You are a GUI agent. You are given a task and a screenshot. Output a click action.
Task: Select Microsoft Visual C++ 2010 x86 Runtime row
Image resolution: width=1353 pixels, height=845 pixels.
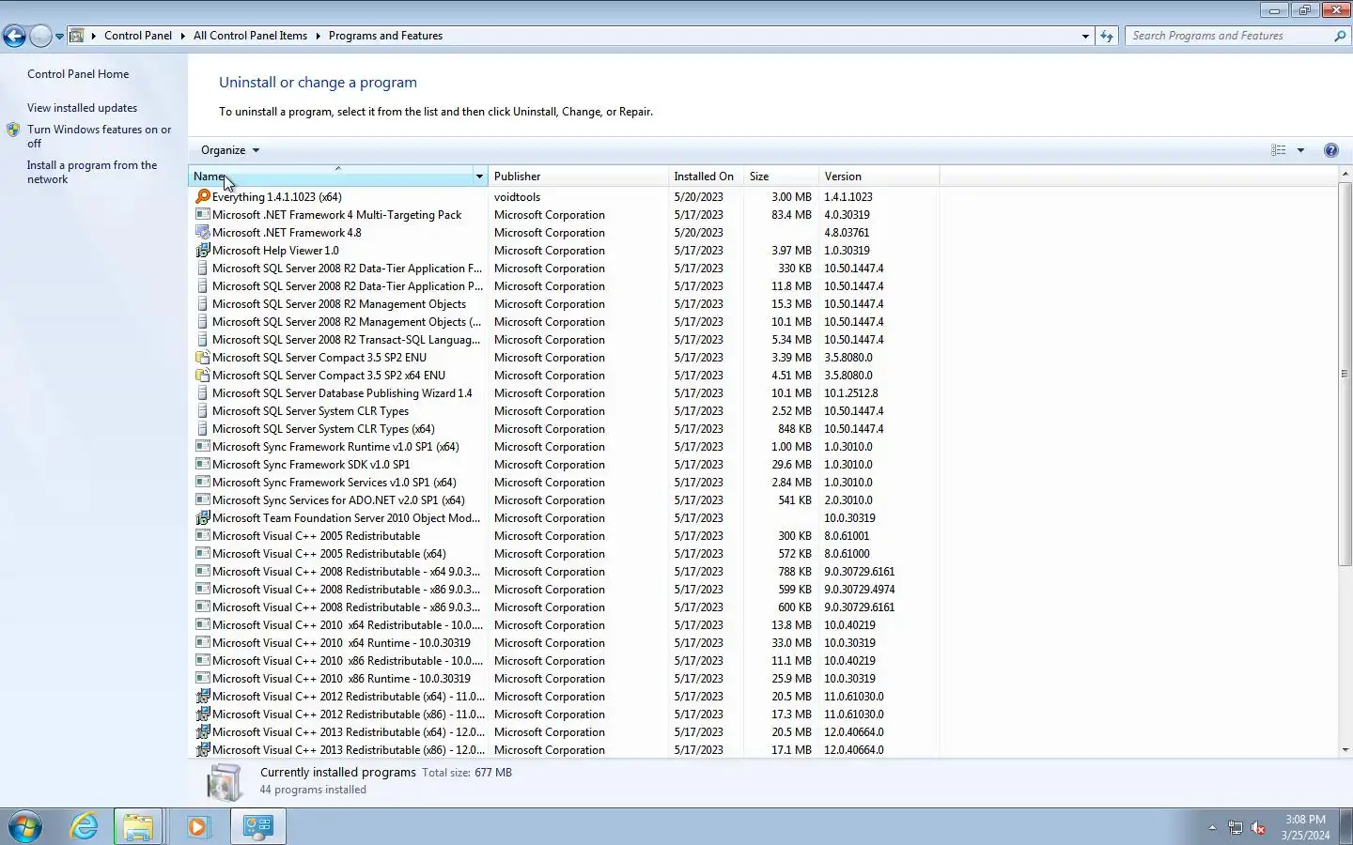564,679
